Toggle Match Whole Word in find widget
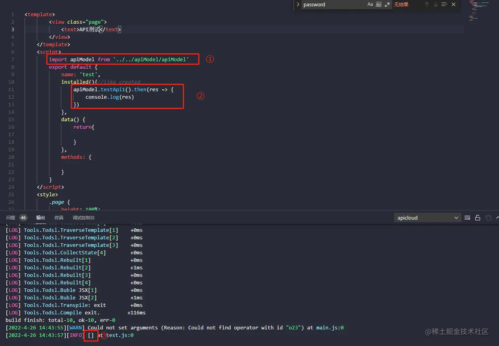The width and height of the screenshot is (499, 346). tap(379, 4)
